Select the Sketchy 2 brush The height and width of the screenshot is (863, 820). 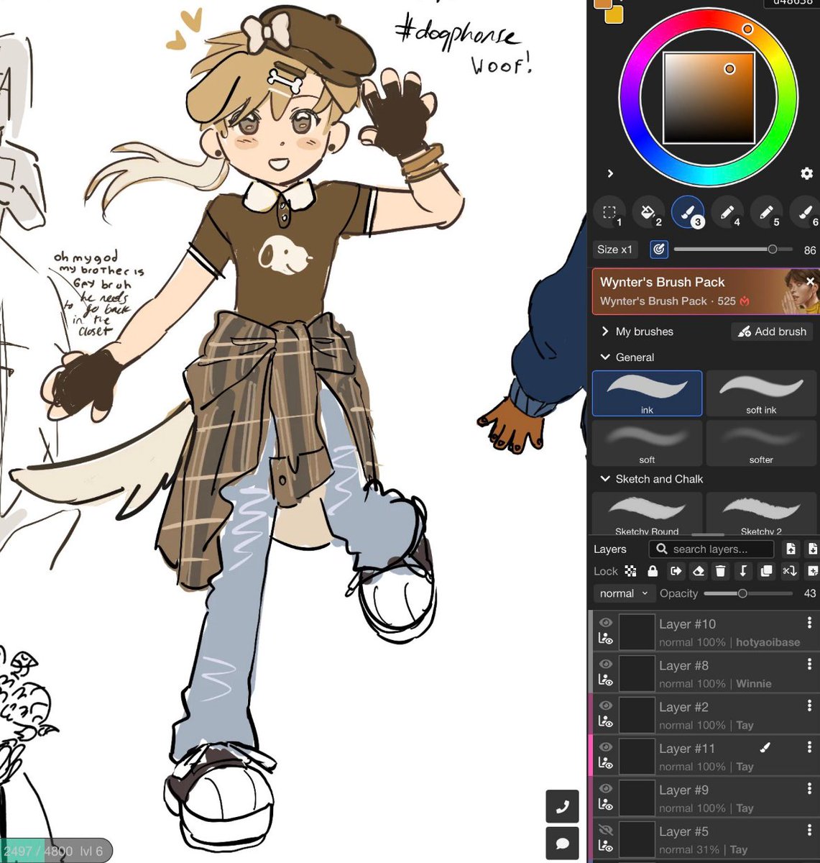(761, 513)
